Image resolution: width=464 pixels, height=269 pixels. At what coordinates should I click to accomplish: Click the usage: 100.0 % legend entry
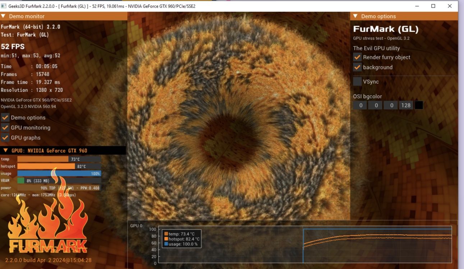[x=181, y=244]
